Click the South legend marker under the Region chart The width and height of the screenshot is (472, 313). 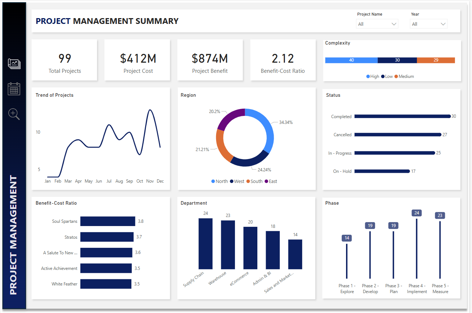pos(248,181)
